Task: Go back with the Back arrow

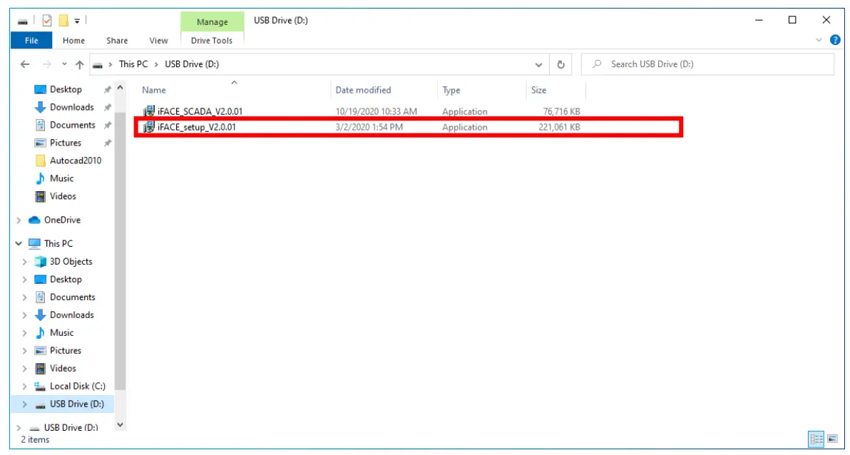Action: click(25, 64)
